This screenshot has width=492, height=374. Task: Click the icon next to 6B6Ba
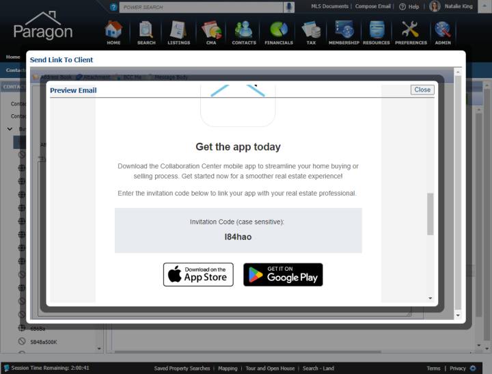click(x=22, y=328)
